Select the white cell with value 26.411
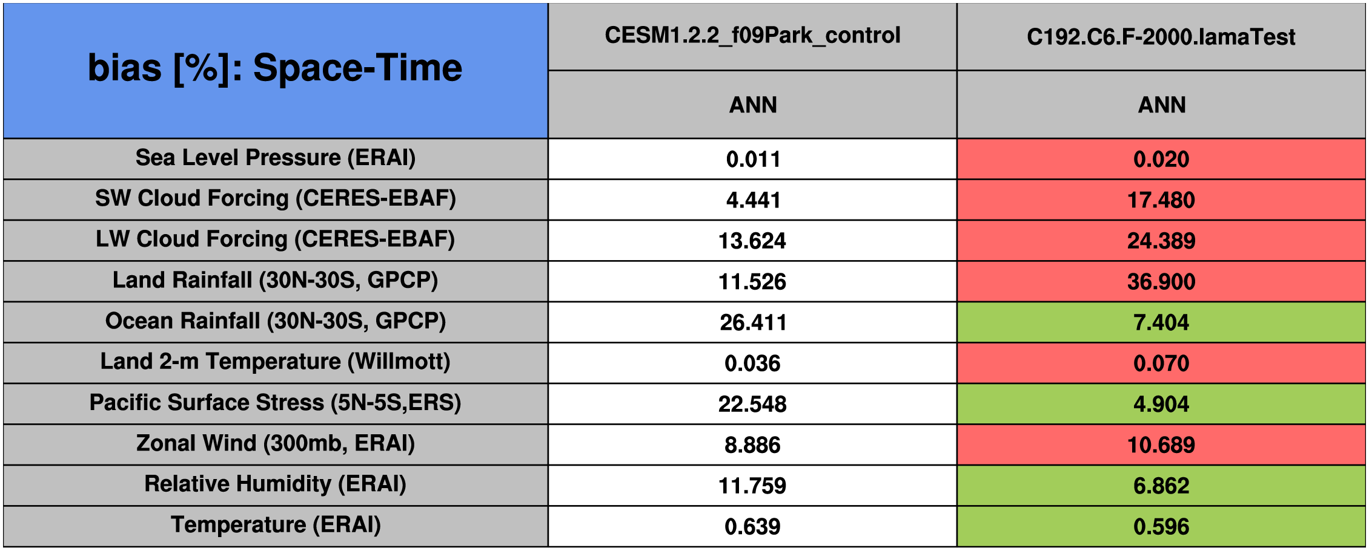1369x551 pixels. coord(752,322)
